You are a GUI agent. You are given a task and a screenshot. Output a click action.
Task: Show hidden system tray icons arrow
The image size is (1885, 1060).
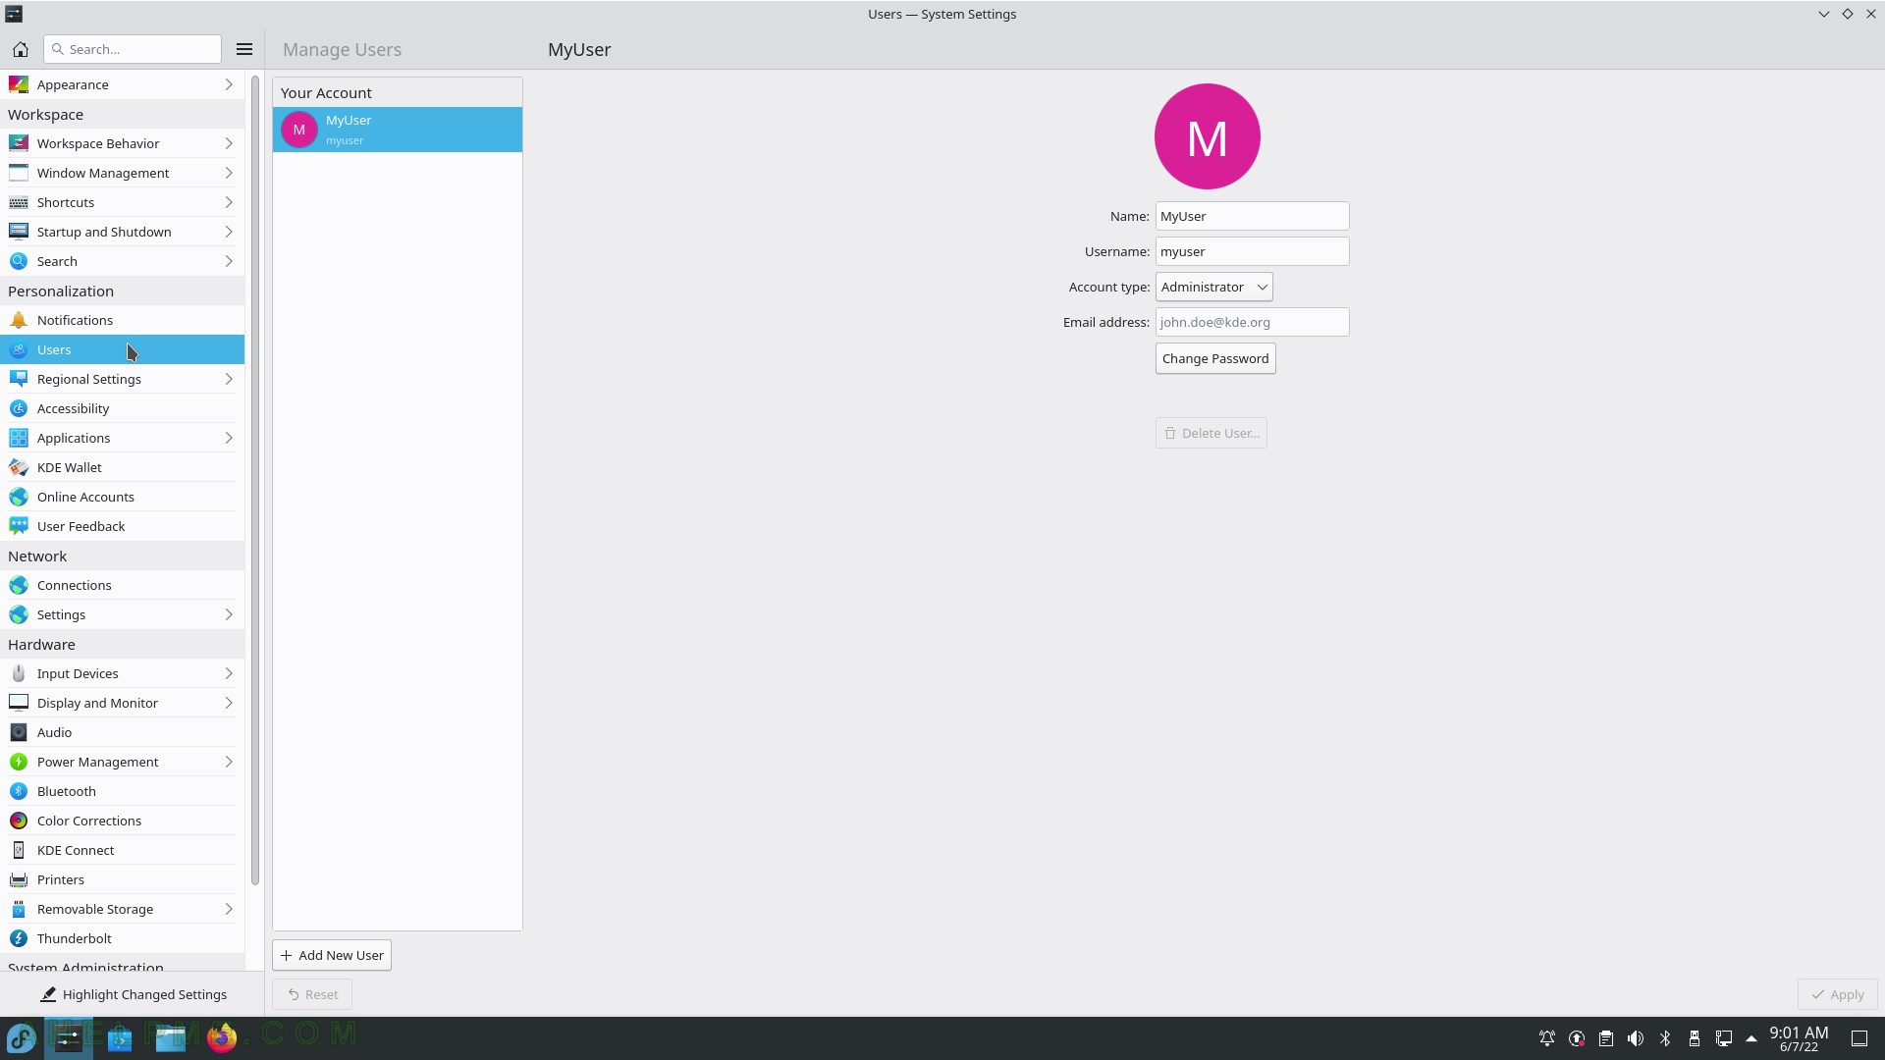tap(1751, 1038)
